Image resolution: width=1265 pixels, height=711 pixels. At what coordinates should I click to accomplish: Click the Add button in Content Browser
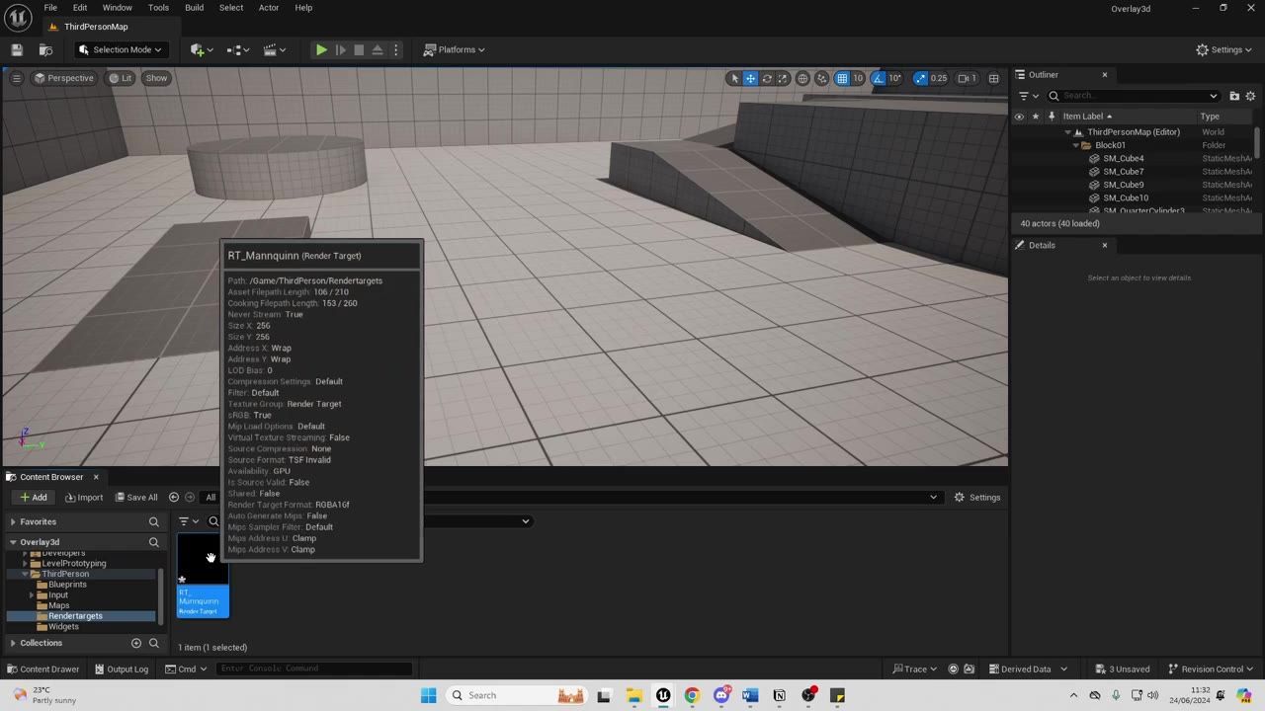pos(34,497)
